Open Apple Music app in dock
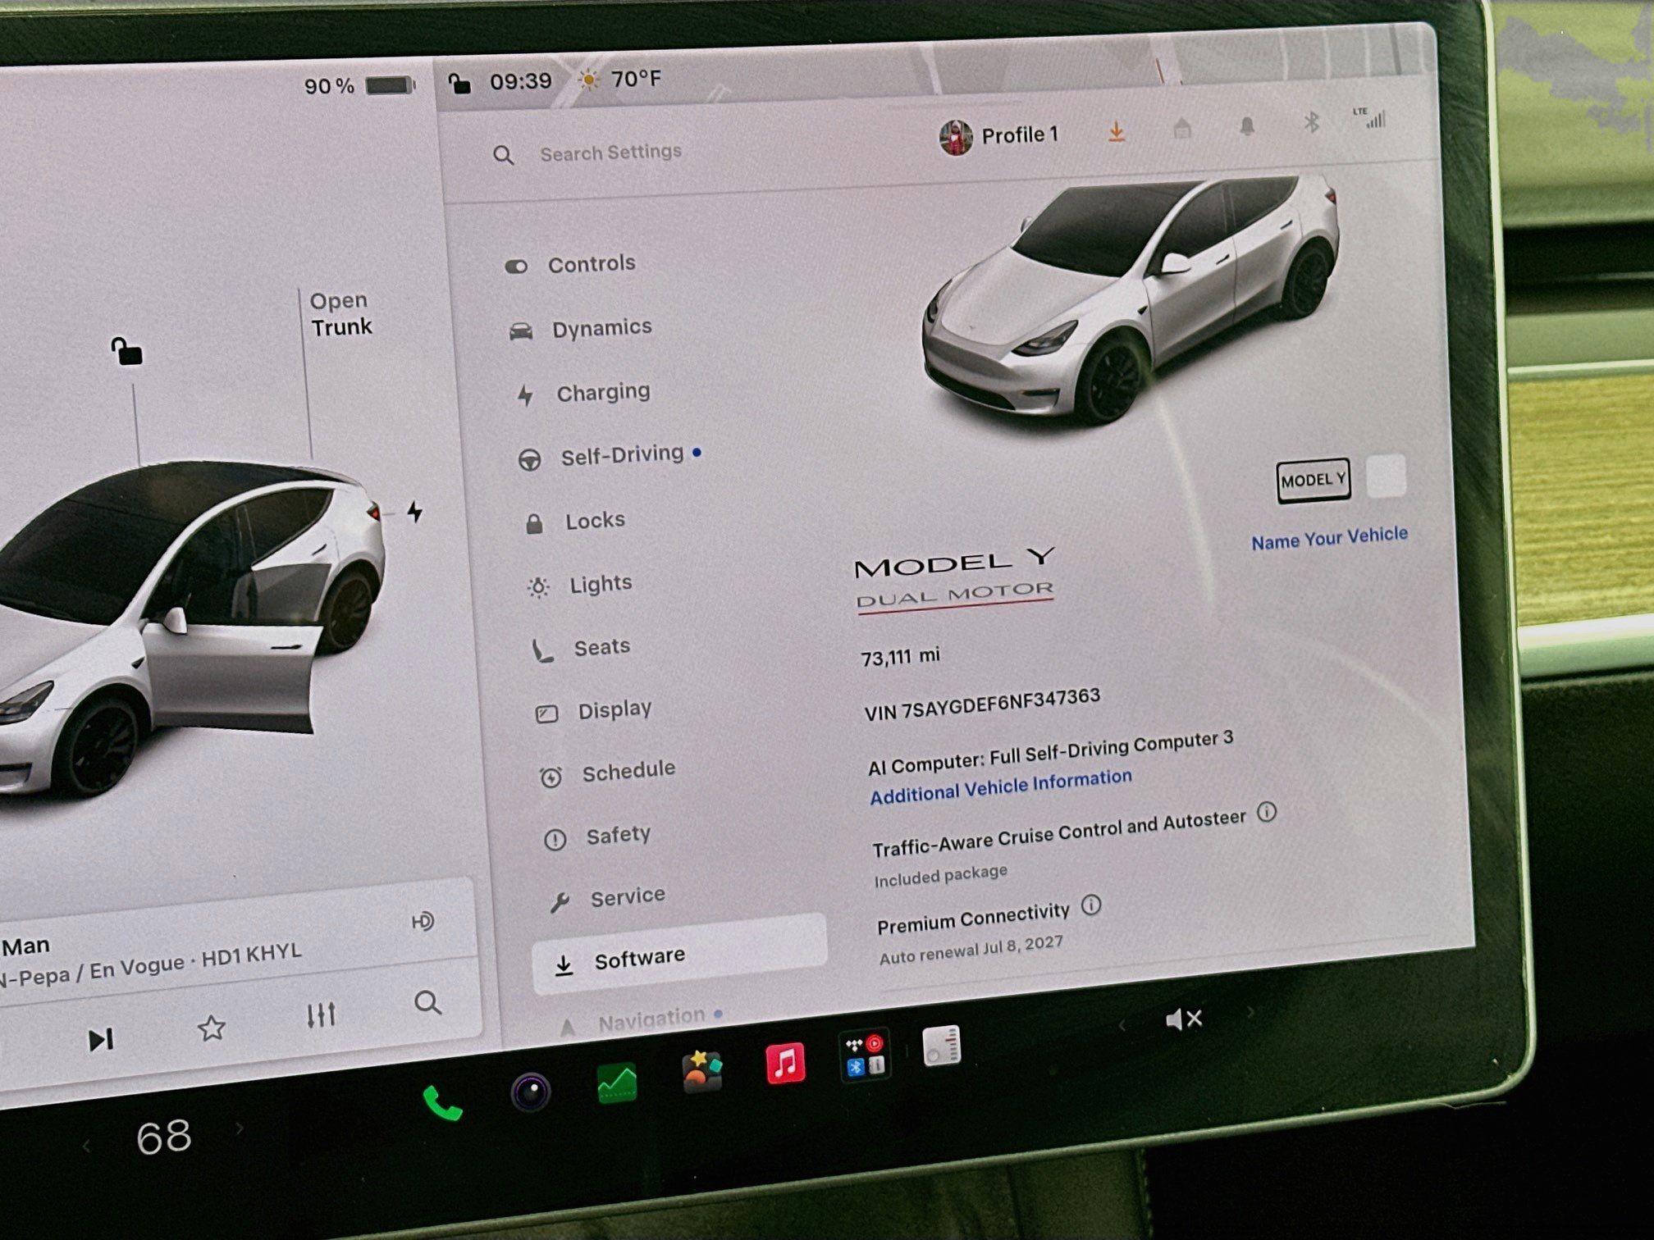Viewport: 1654px width, 1240px height. pos(785,1064)
